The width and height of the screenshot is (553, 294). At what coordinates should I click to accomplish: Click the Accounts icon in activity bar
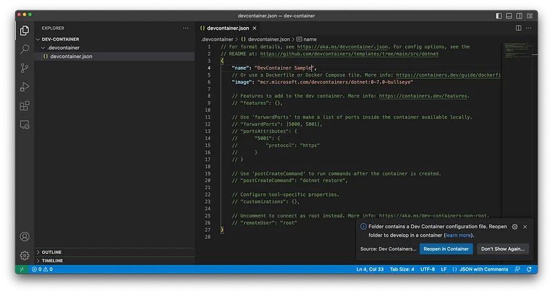click(x=25, y=237)
